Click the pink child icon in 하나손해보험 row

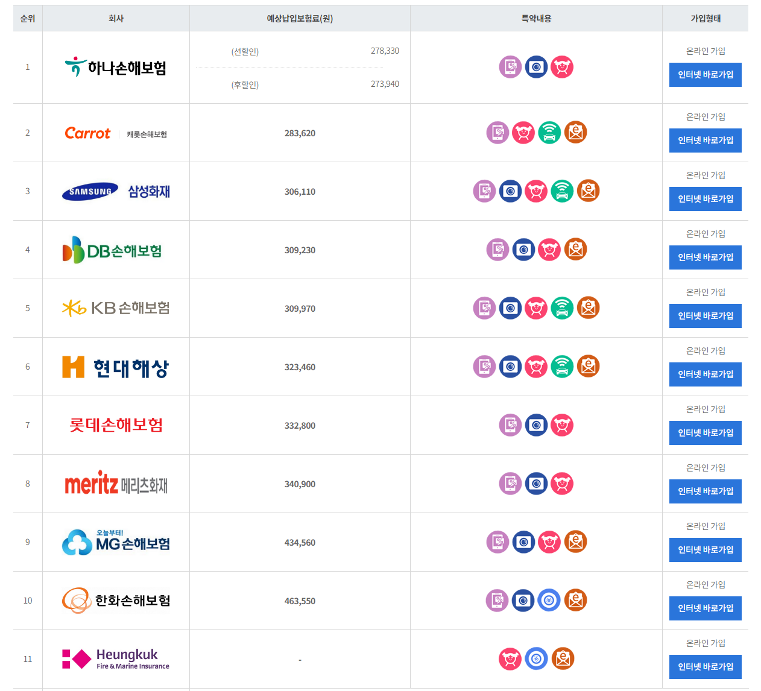(562, 67)
